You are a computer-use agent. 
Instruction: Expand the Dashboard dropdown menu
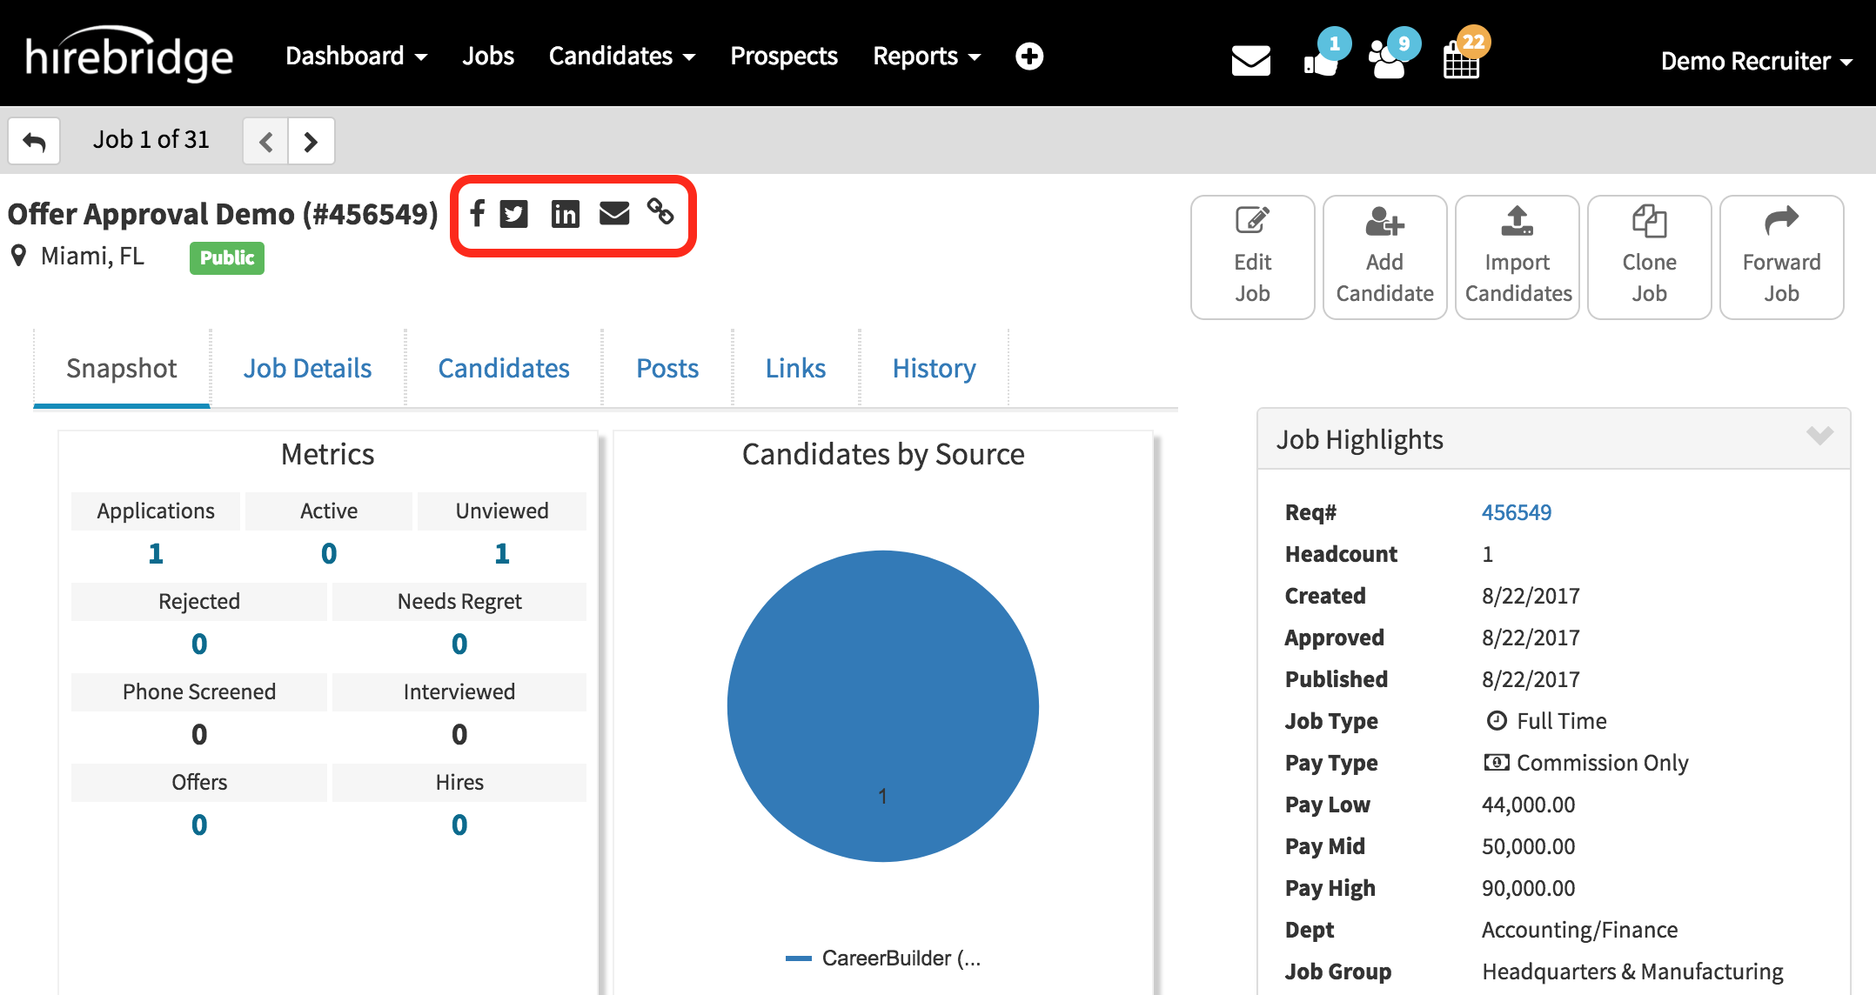356,57
